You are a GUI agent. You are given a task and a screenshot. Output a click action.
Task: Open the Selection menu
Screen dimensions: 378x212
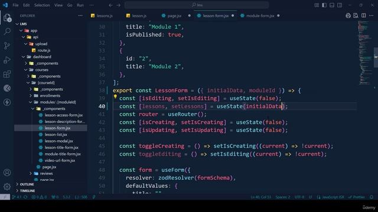click(x=42, y=5)
